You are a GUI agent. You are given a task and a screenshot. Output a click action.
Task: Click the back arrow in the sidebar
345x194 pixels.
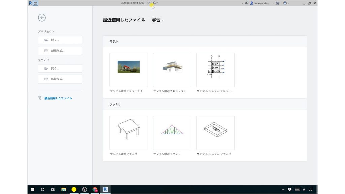(x=42, y=17)
